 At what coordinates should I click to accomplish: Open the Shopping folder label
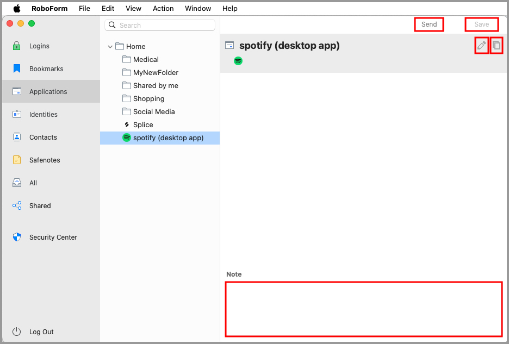[148, 98]
